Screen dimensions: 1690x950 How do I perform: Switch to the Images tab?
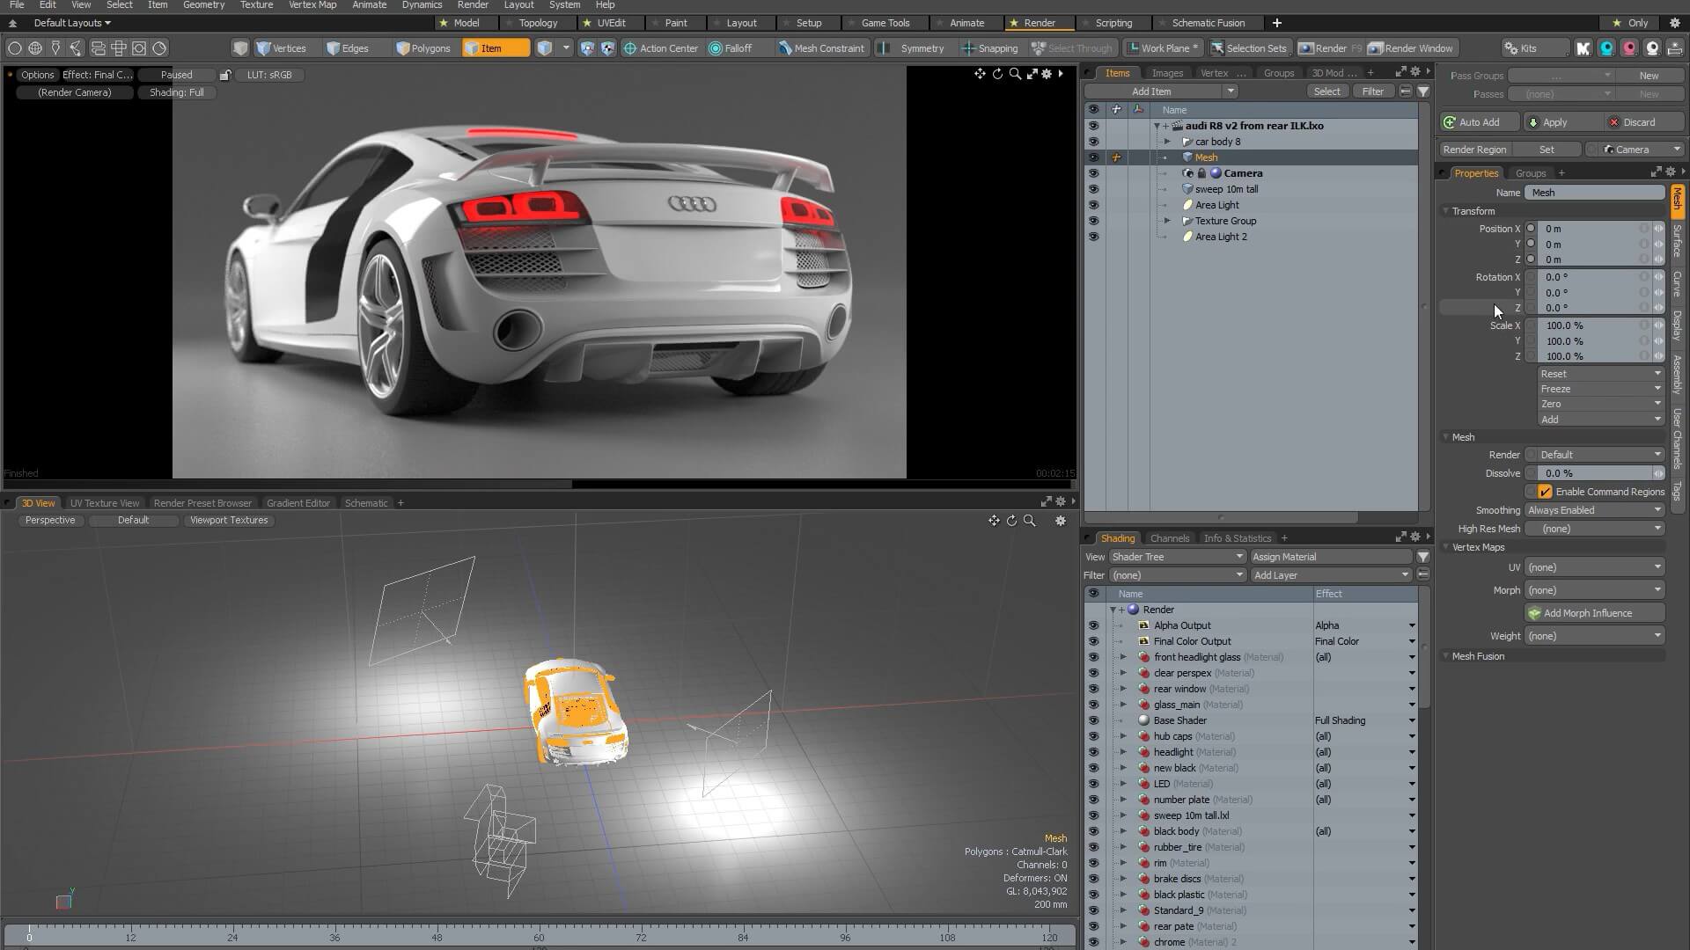(x=1167, y=73)
